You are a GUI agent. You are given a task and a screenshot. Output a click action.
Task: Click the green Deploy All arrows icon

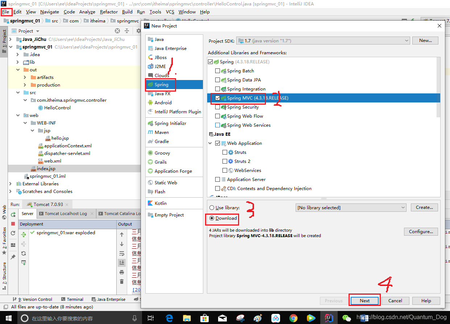pos(24,235)
